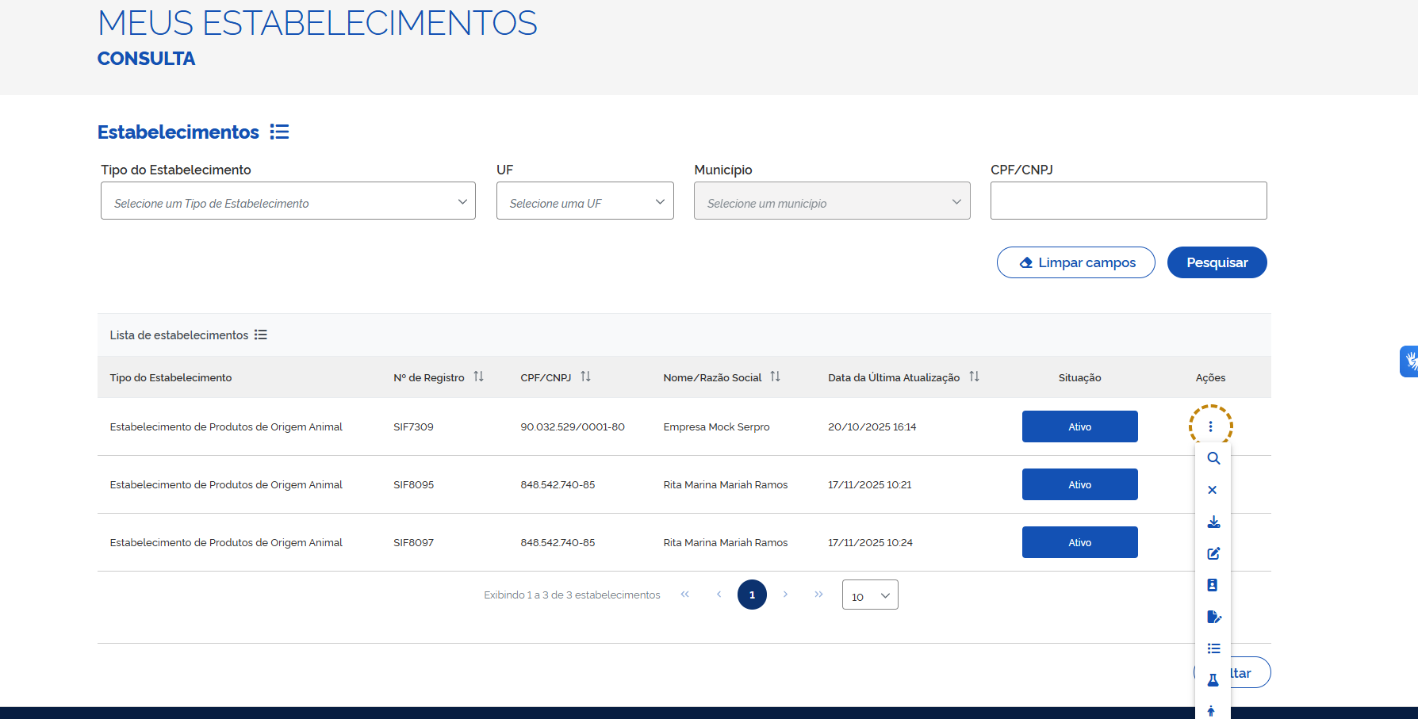This screenshot has height=719, width=1418.
Task: Click the pencil-square edit icon in actions menu
Action: 1213,553
